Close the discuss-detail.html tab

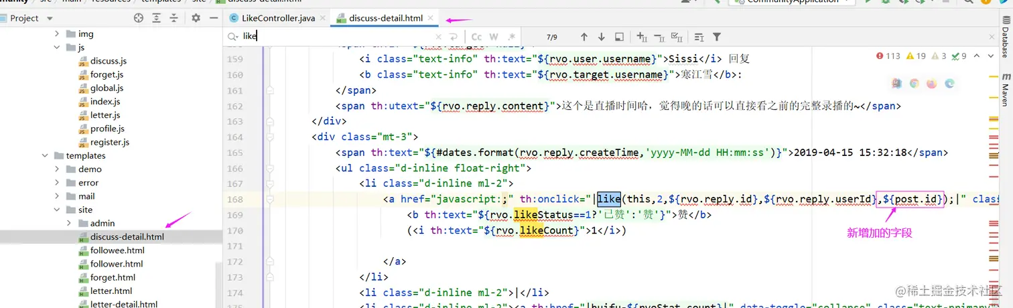[x=430, y=18]
